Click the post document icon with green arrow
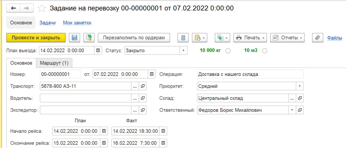346x148 pixels. pyautogui.click(x=89, y=38)
